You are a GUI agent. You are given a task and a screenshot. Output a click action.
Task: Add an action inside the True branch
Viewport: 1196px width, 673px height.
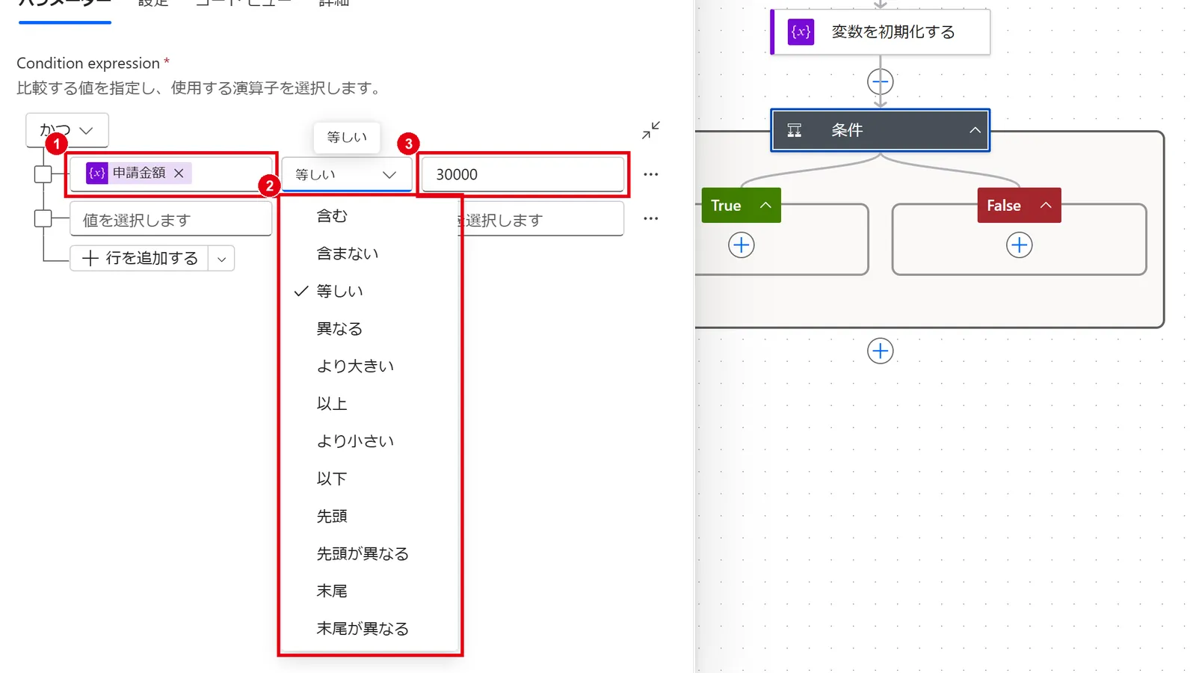click(x=742, y=245)
